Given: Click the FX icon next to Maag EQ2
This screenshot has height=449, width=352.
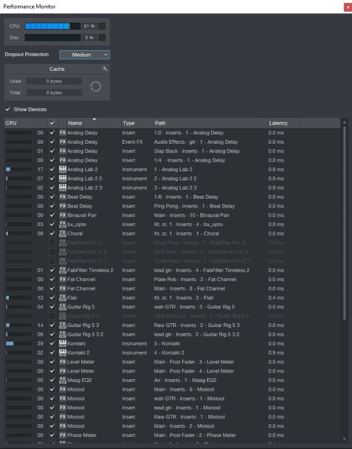Looking at the screenshot, I should (x=63, y=380).
